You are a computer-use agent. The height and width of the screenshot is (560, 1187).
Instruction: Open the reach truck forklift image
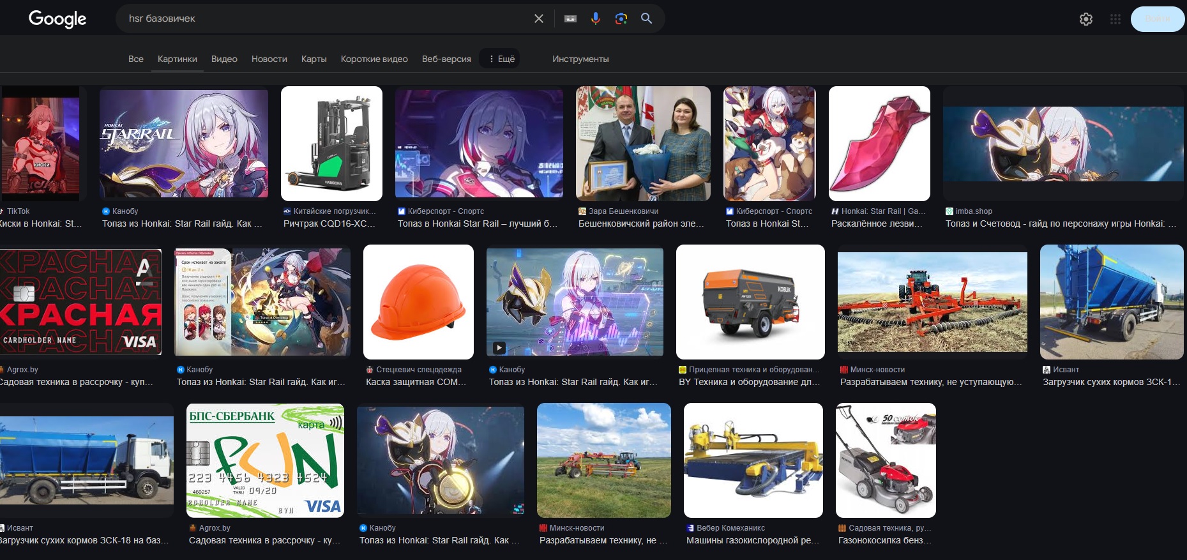coord(331,144)
